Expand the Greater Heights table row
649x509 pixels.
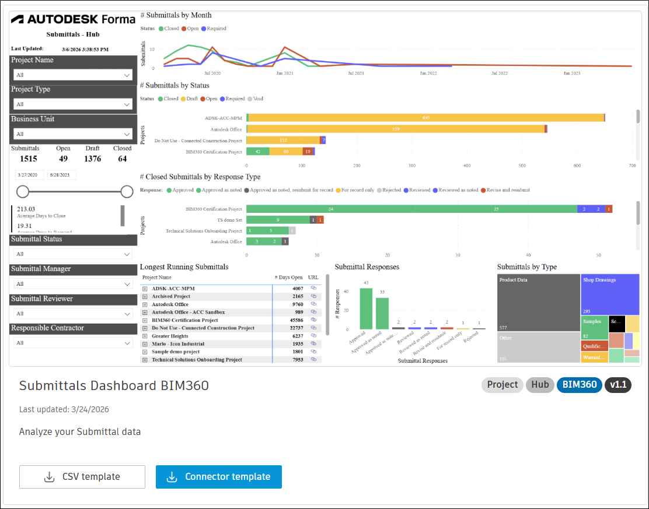pos(145,336)
